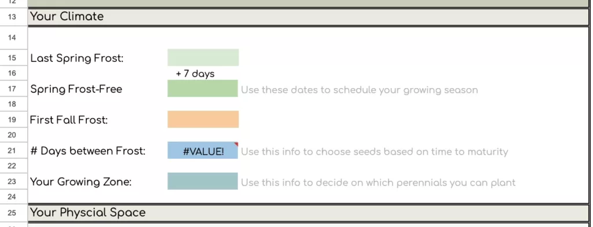The image size is (593, 227).
Task: Click the red note indicator on #VALUE! cell
Action: pos(236,144)
